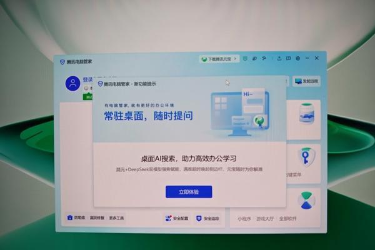Click the shield logo in the 新功能提示 dialog title
Viewport: 375px width, 250px height.
pos(100,84)
